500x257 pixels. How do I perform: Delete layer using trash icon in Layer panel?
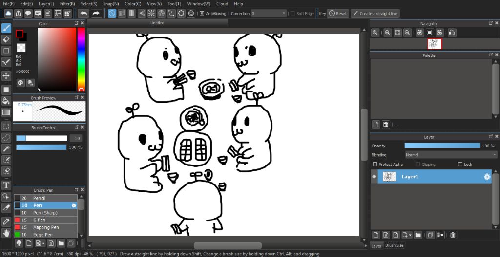pos(453,235)
